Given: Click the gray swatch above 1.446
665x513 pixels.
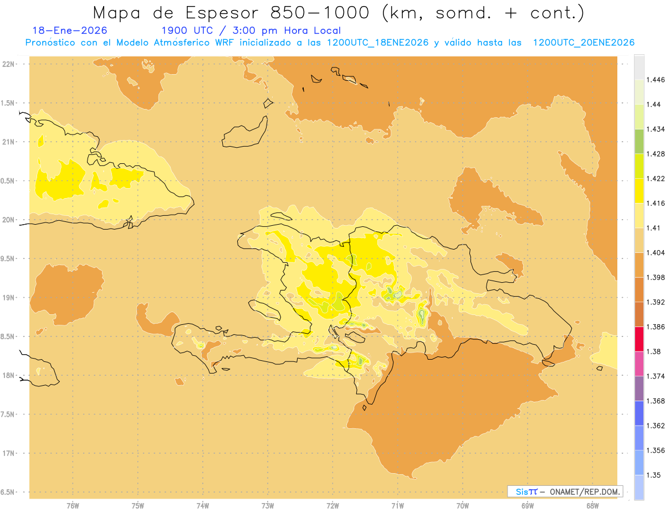Looking at the screenshot, I should [x=639, y=67].
